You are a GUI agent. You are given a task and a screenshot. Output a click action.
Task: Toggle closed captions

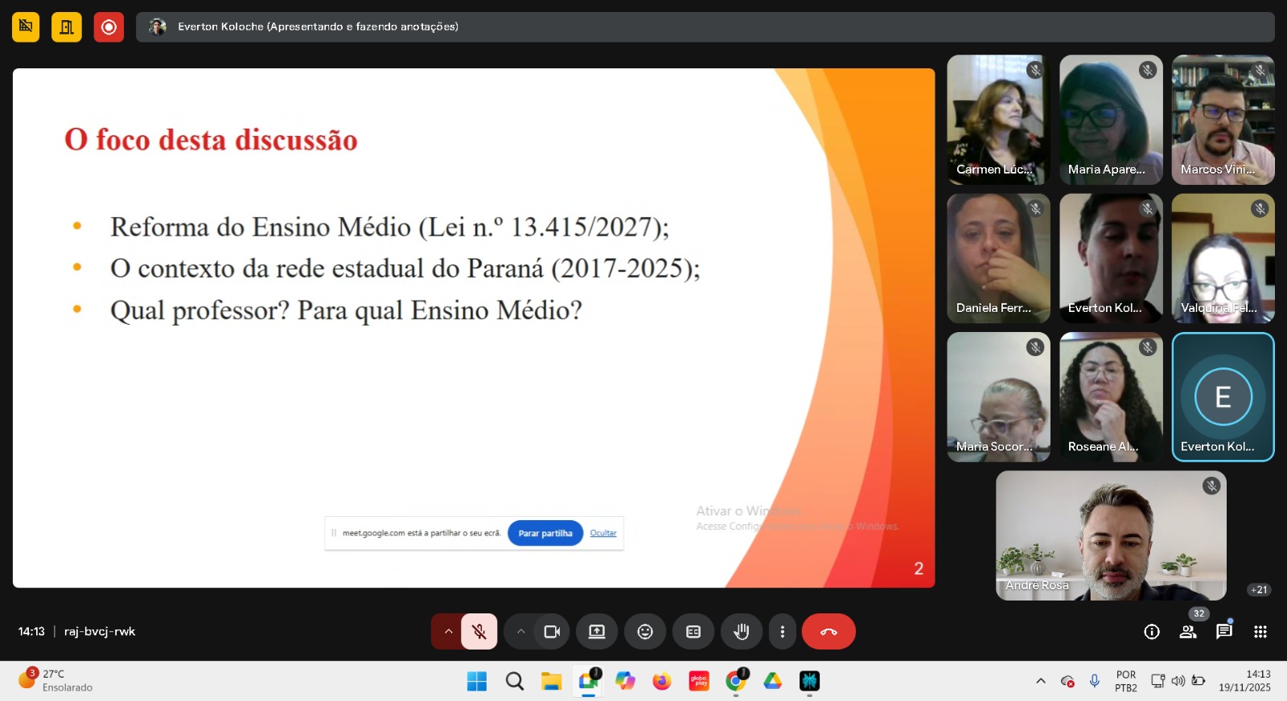point(693,632)
